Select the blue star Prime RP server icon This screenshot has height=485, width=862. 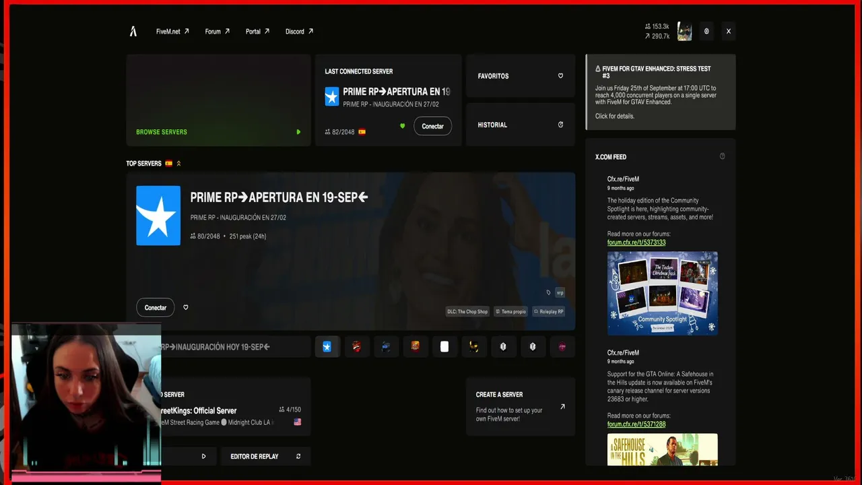pos(327,346)
